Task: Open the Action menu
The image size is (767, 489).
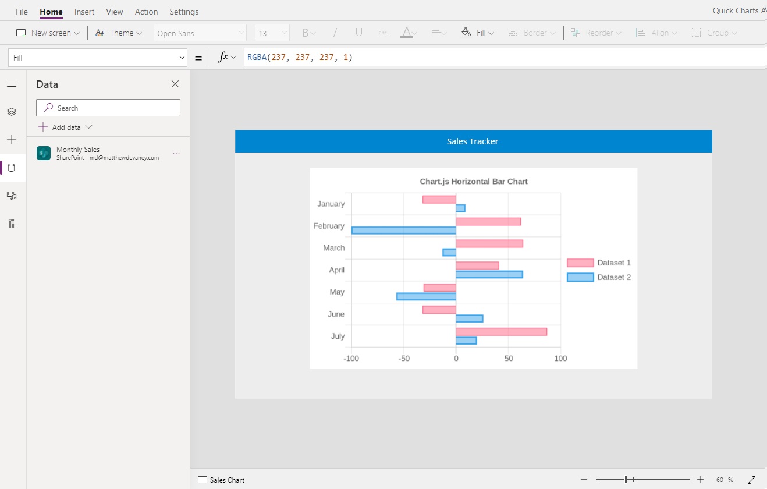Action: tap(146, 11)
